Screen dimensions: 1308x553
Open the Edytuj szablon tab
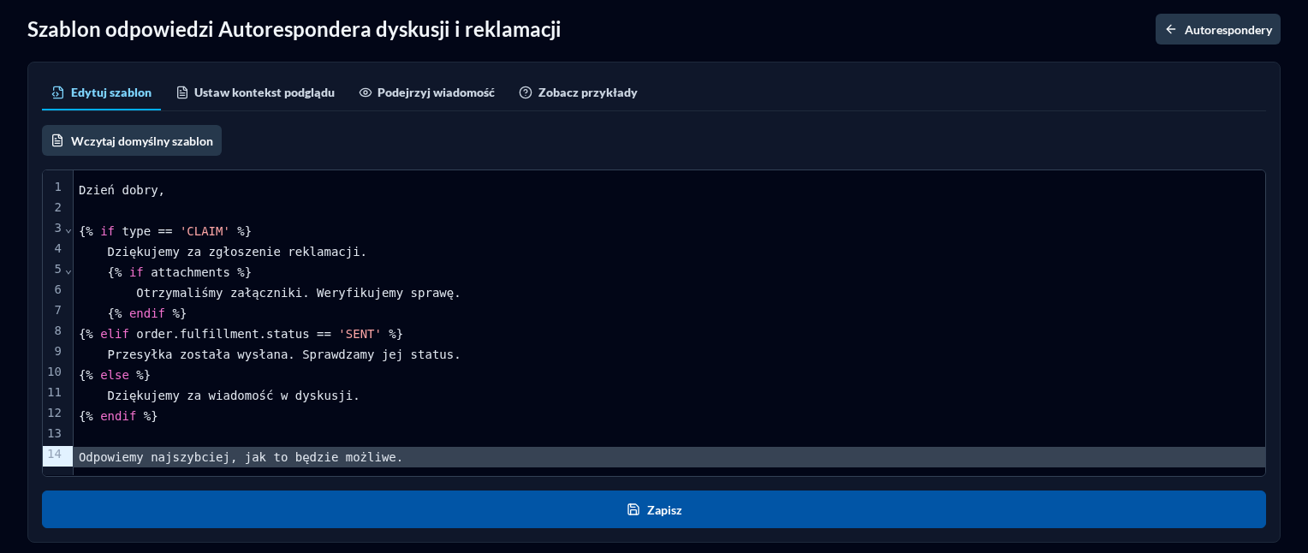[x=101, y=92]
